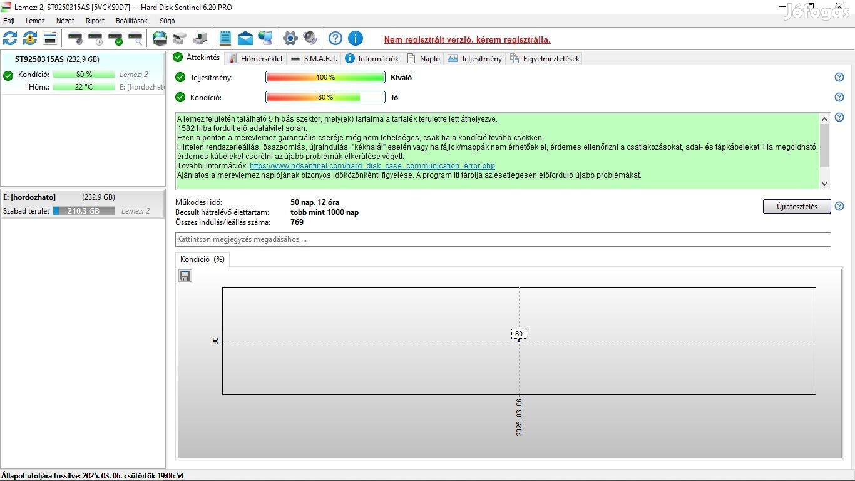855x481 pixels.
Task: Switch to the Hőmérséklet tab
Action: click(256, 58)
